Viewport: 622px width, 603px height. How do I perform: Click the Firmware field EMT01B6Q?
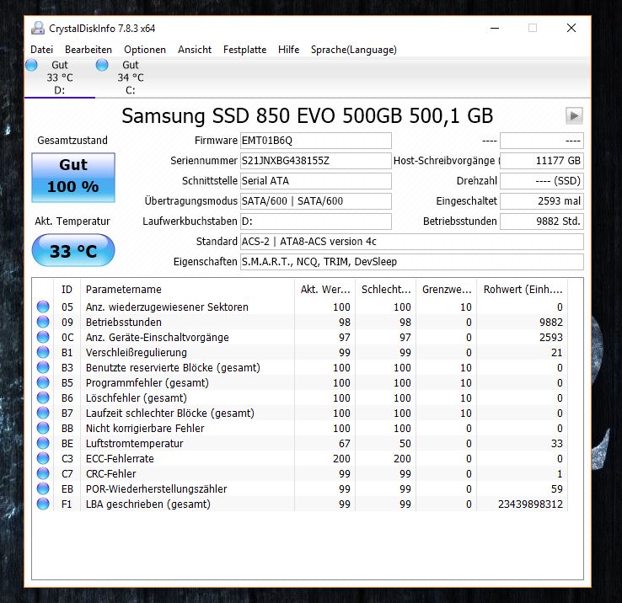316,141
